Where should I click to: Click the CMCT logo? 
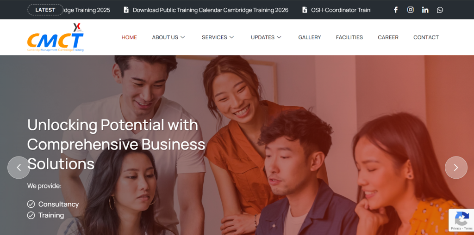coord(56,37)
